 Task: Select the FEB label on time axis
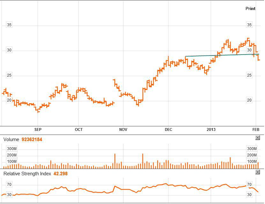coord(256,130)
